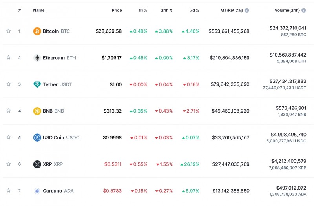Click the Market Cap info icon
This screenshot has width=314, height=206.
[x=247, y=10]
